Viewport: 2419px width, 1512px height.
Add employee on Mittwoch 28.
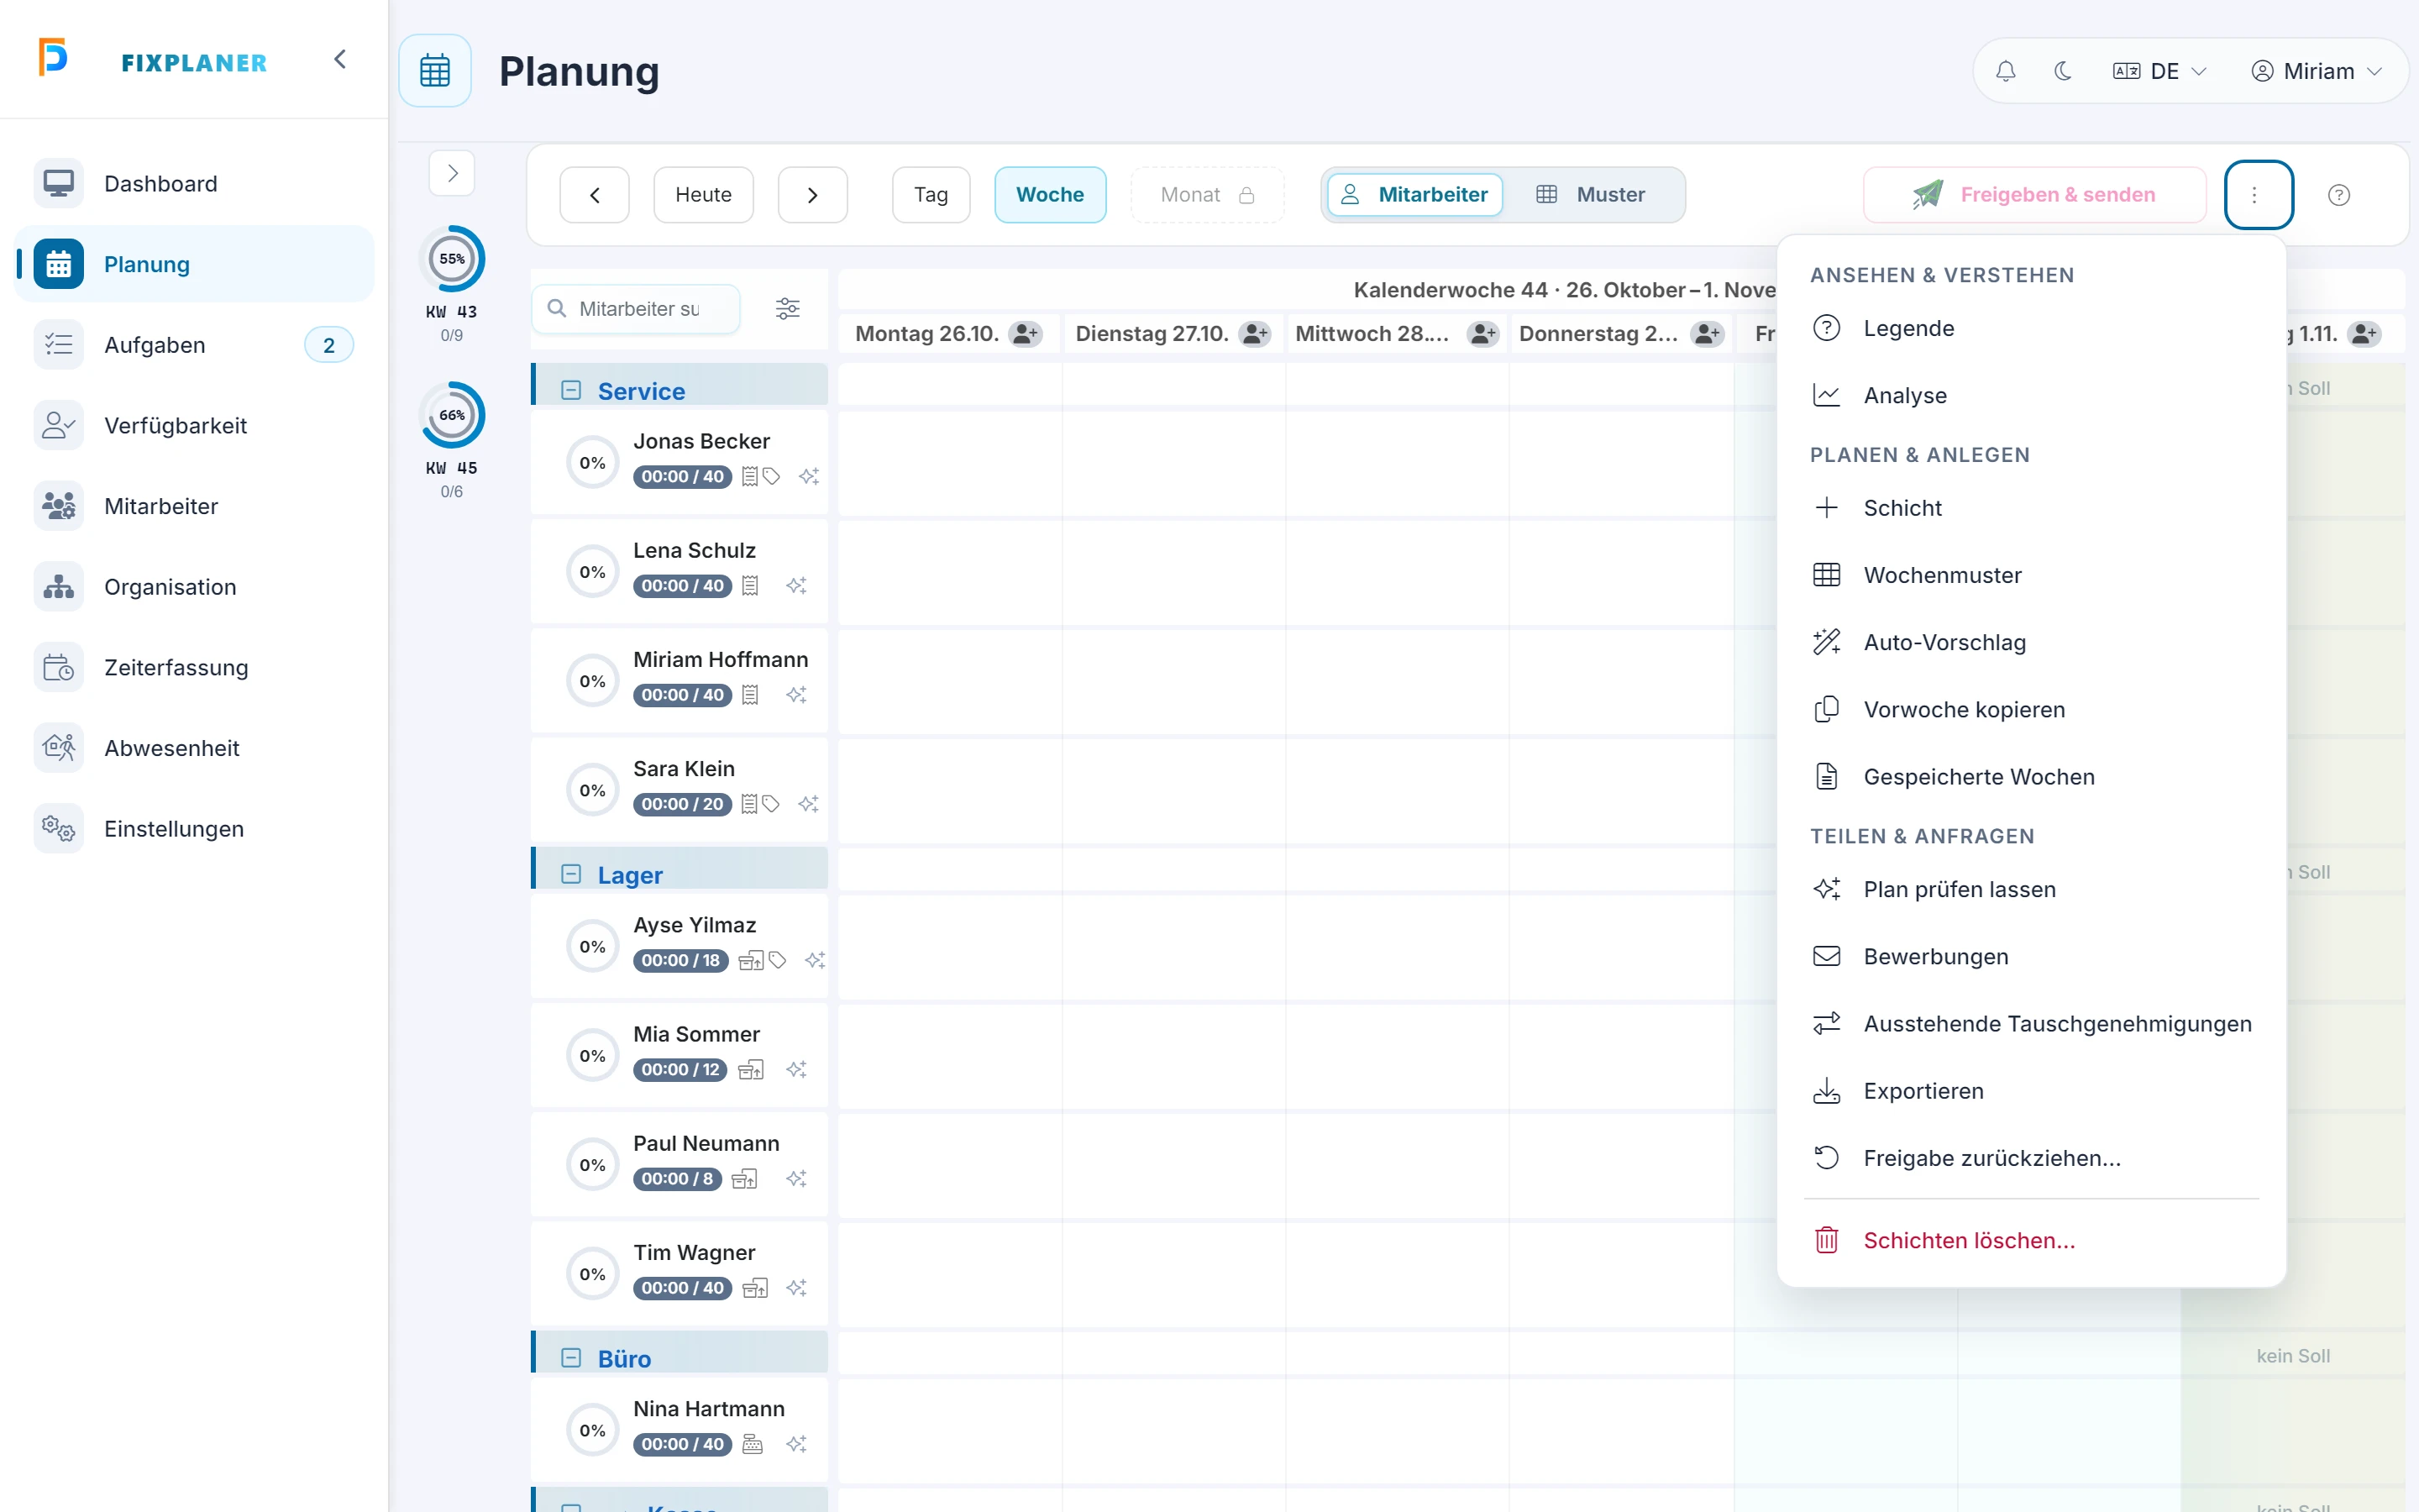(x=1483, y=334)
